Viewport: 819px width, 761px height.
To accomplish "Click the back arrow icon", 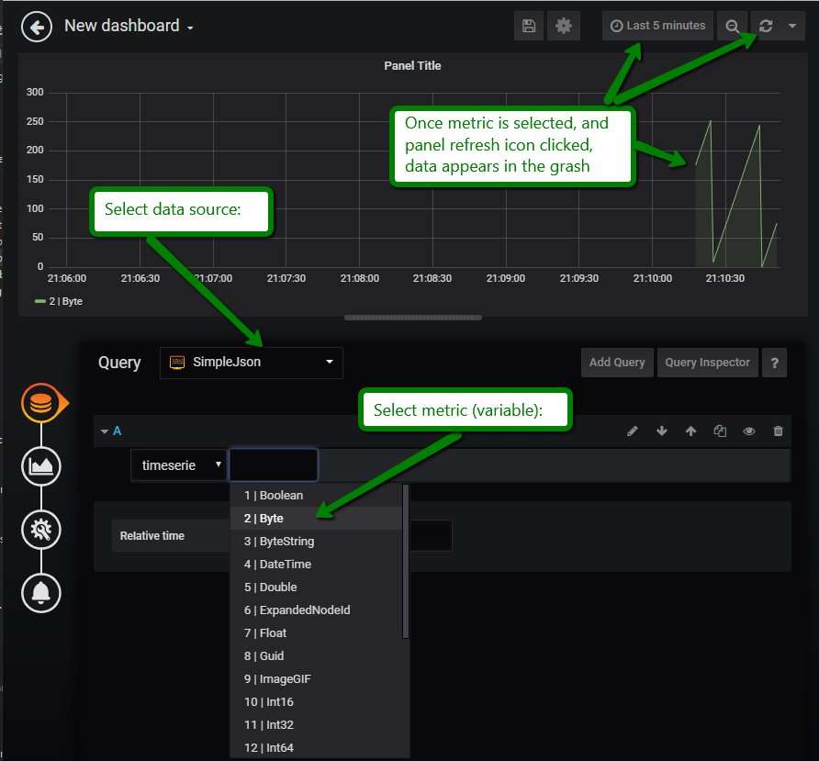I will pyautogui.click(x=37, y=28).
